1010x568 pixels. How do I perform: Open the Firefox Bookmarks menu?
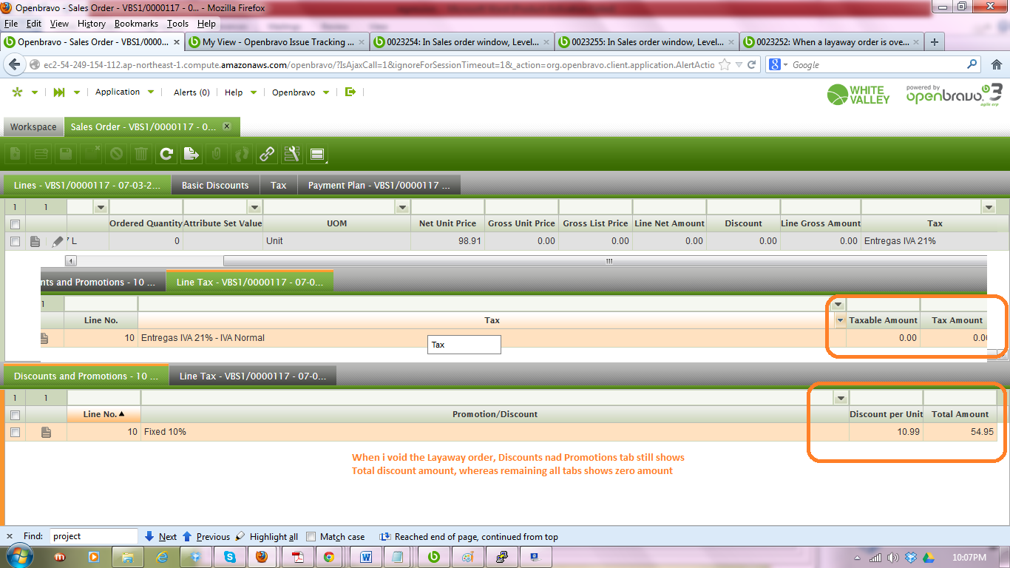tap(136, 24)
